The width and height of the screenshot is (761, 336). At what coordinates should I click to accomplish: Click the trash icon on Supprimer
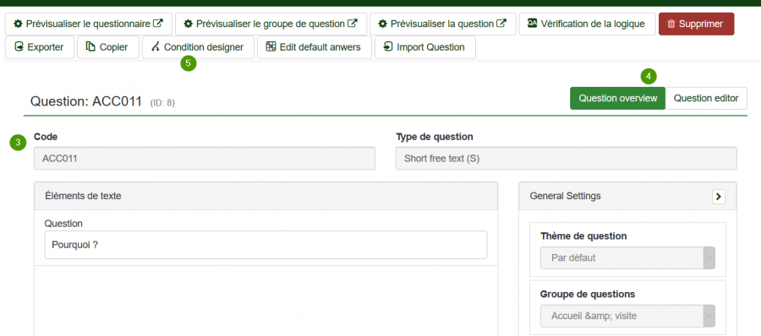point(671,24)
